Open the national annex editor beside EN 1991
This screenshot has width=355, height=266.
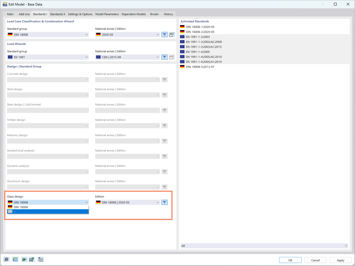click(x=172, y=57)
